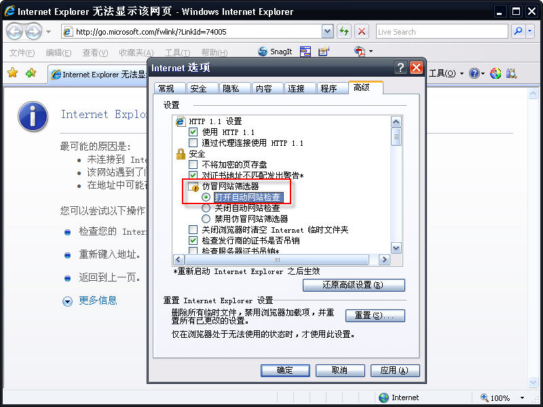
Task: Click the 重置(S)... button
Action: (375, 315)
